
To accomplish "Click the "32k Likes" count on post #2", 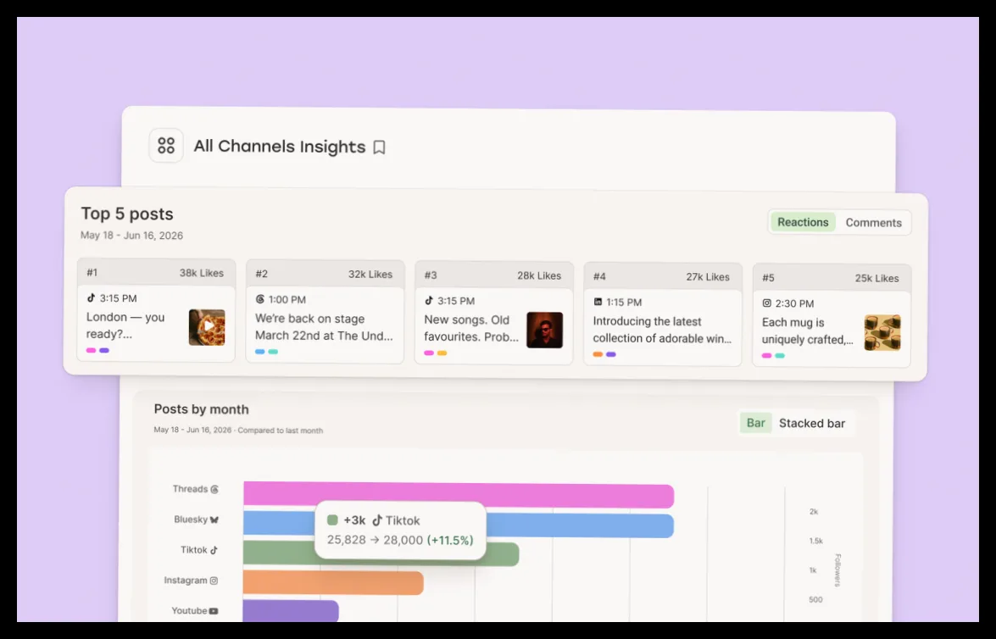I will (x=370, y=275).
